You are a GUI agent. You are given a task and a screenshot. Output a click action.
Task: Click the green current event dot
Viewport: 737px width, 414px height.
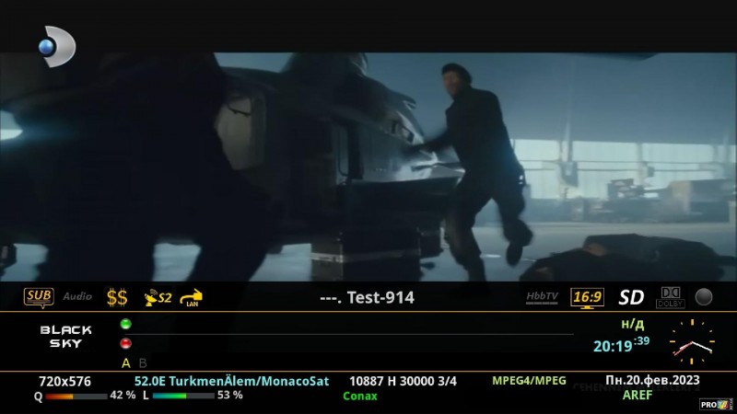(x=125, y=324)
